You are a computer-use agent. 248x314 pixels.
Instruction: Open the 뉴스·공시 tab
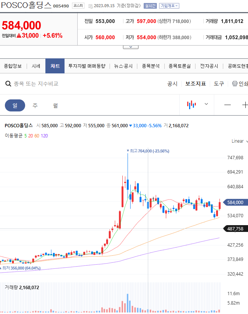[x=123, y=66]
